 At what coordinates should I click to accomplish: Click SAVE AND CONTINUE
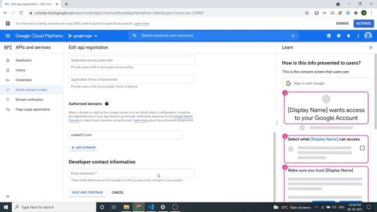click(x=87, y=193)
